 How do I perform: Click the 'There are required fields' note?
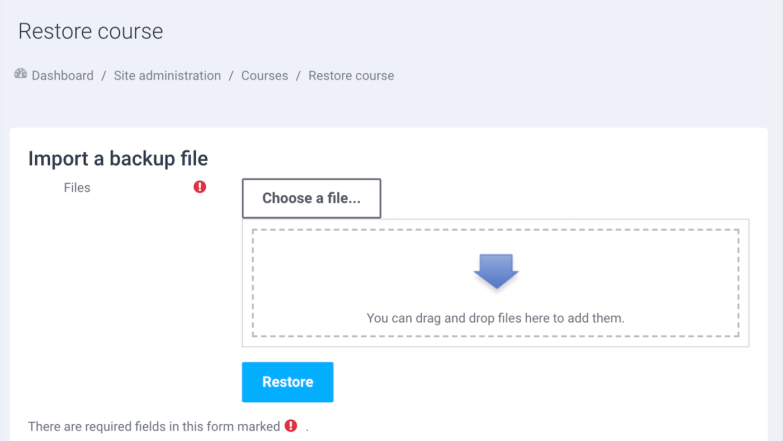tap(168, 426)
